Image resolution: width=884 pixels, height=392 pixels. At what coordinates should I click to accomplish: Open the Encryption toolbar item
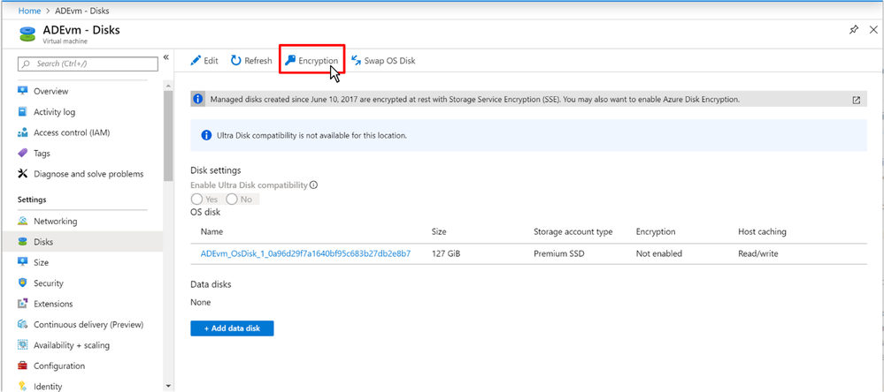(x=311, y=61)
